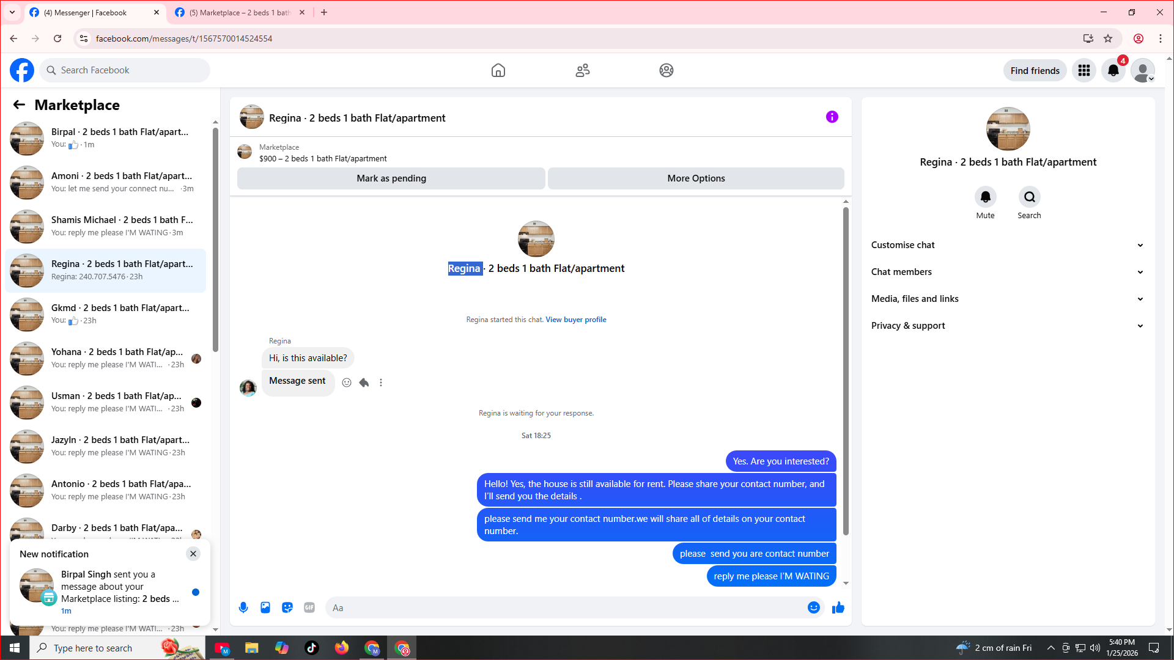Click Regina's profile thumbnail in right panel
This screenshot has width=1174, height=660.
[1008, 129]
